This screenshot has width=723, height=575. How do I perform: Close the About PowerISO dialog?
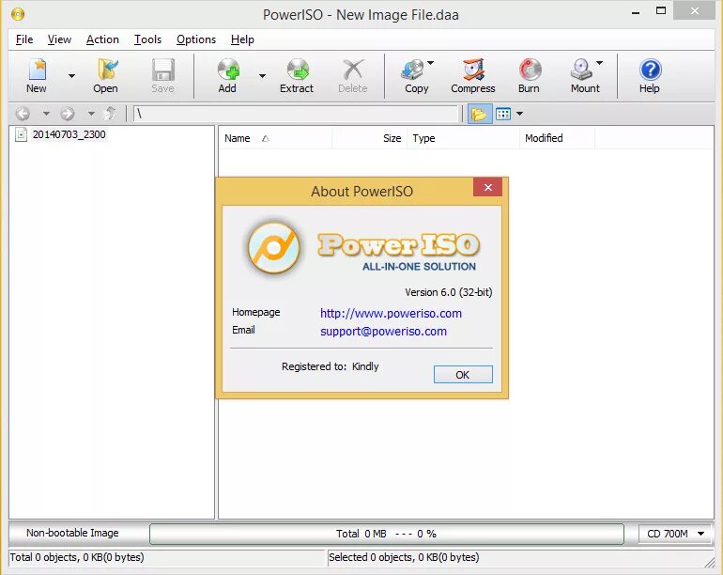(488, 187)
